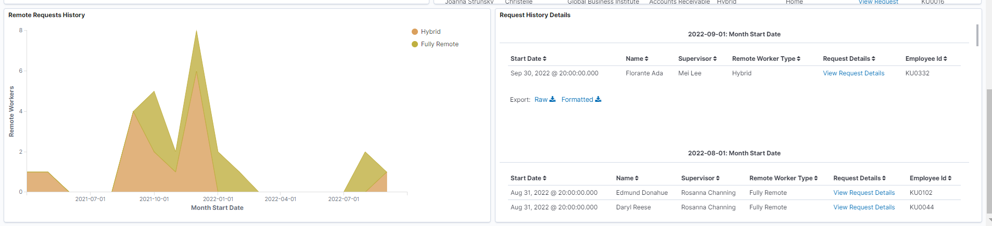Click the Request History Details panel scrollbar
The height and width of the screenshot is (226, 992).
(977, 35)
